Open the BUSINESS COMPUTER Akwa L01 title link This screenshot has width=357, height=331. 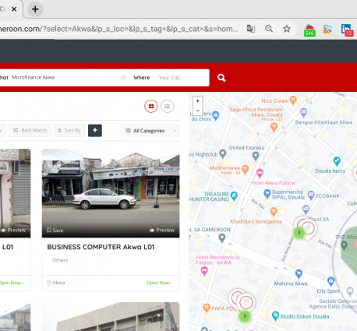pyautogui.click(x=101, y=247)
